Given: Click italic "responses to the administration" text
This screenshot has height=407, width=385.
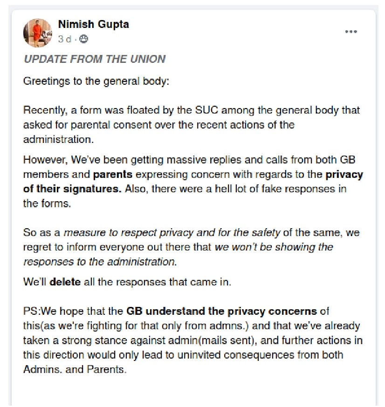Looking at the screenshot, I should 100,261.
